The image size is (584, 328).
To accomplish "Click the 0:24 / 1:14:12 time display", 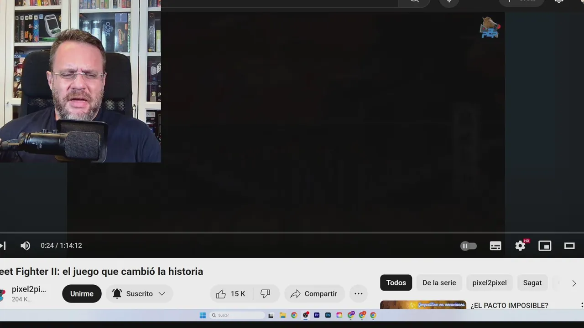I will (61, 246).
